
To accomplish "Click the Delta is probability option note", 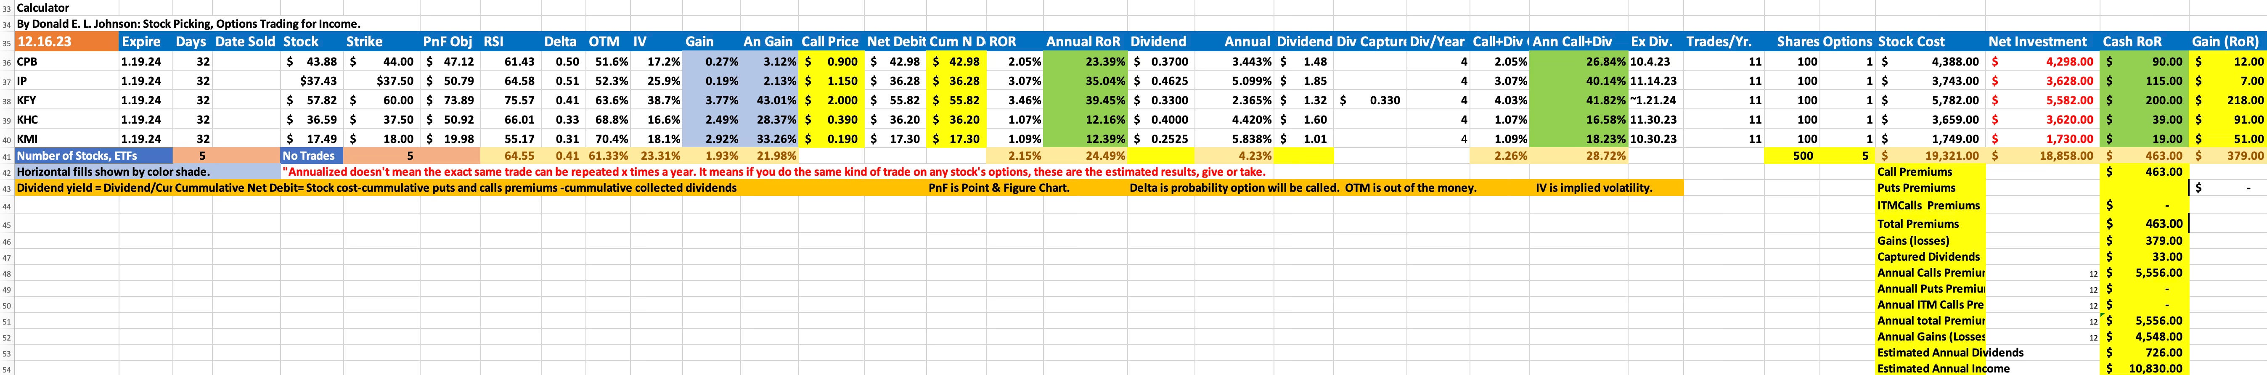I will [1235, 187].
